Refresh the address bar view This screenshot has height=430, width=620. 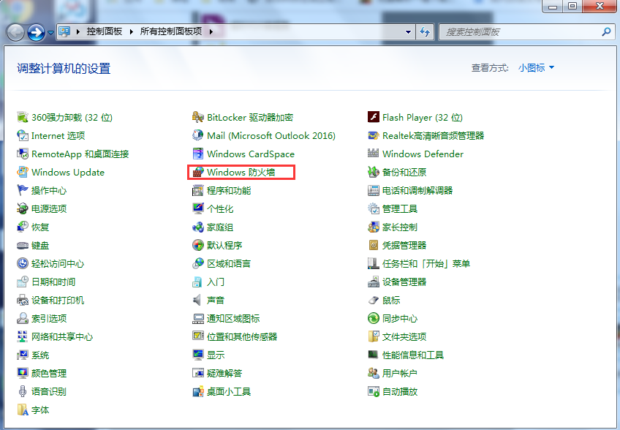click(425, 31)
